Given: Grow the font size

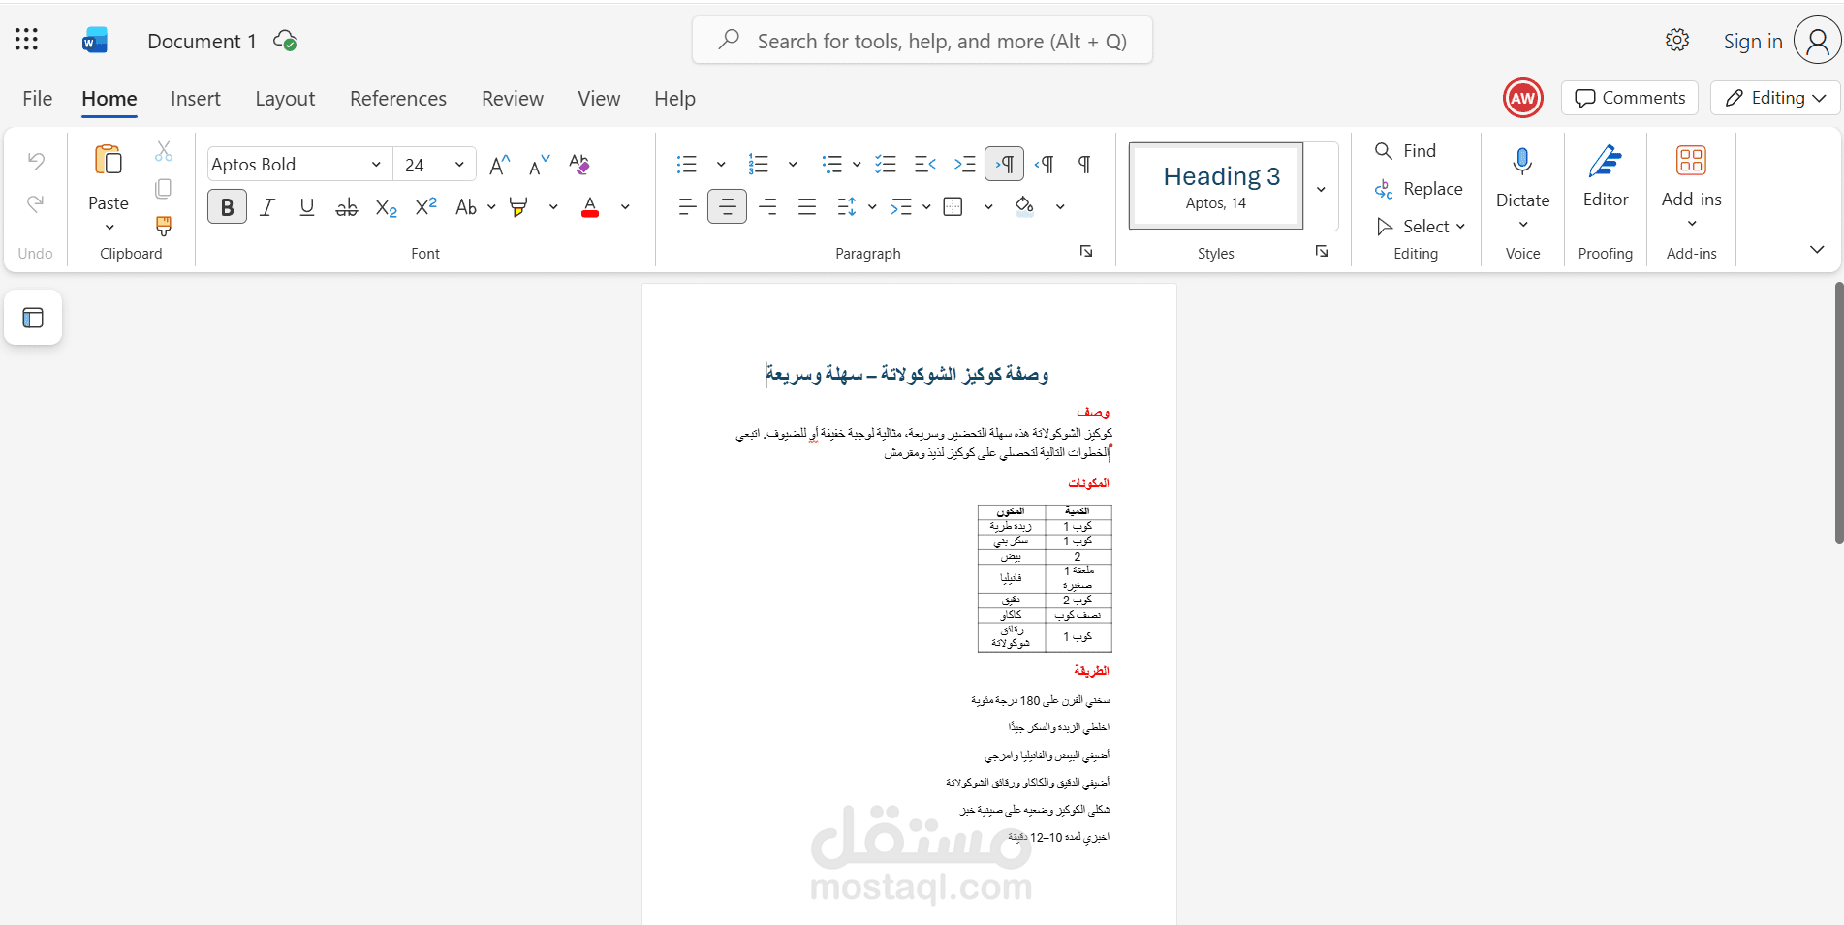Looking at the screenshot, I should click(x=499, y=165).
